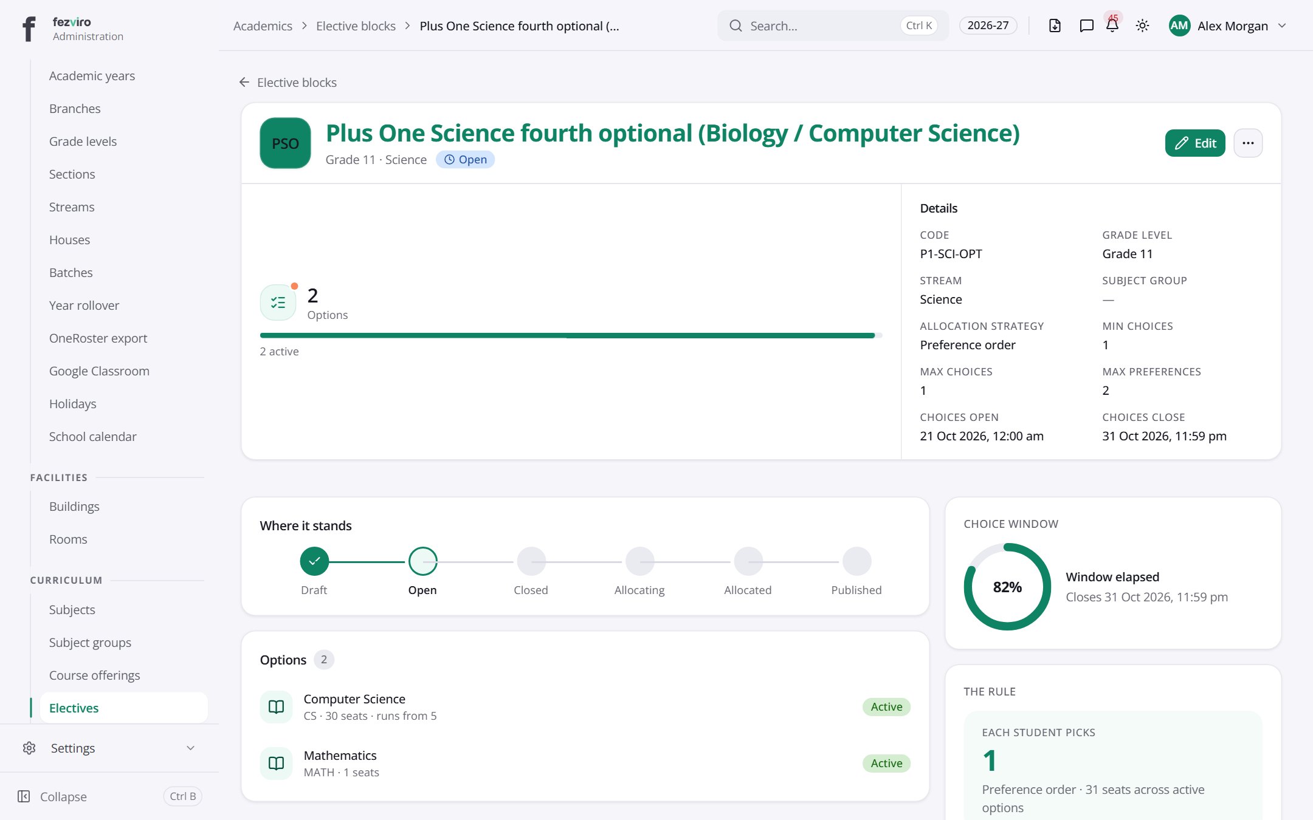Click the options active progress bar
This screenshot has width=1313, height=820.
571,335
